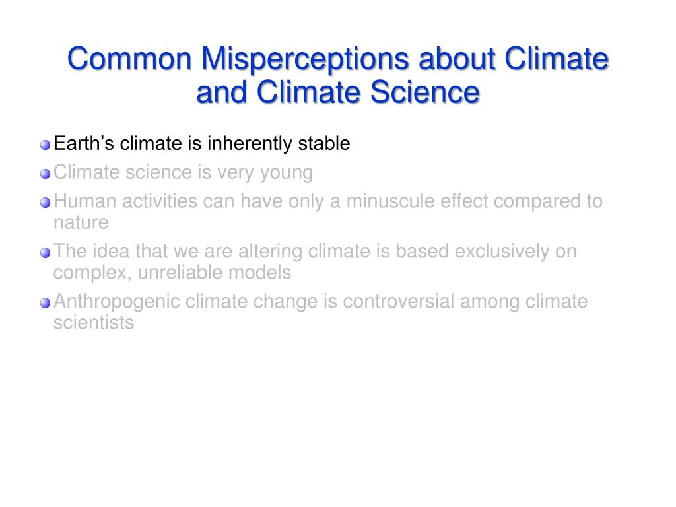
Task: Select the slide title 'Common Misperceptions about Climate'
Action: click(338, 59)
